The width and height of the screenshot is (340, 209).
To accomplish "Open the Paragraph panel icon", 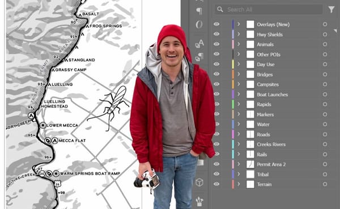I will pos(199,11).
